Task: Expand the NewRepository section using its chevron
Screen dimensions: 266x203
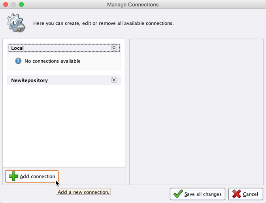Action: 114,80
